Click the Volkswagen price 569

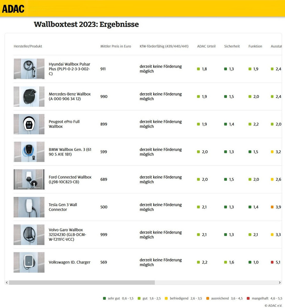[104, 262]
